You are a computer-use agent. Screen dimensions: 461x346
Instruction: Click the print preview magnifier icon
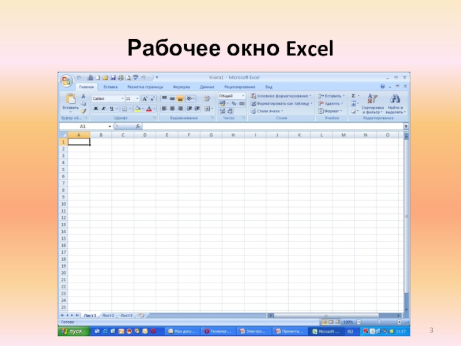128,78
